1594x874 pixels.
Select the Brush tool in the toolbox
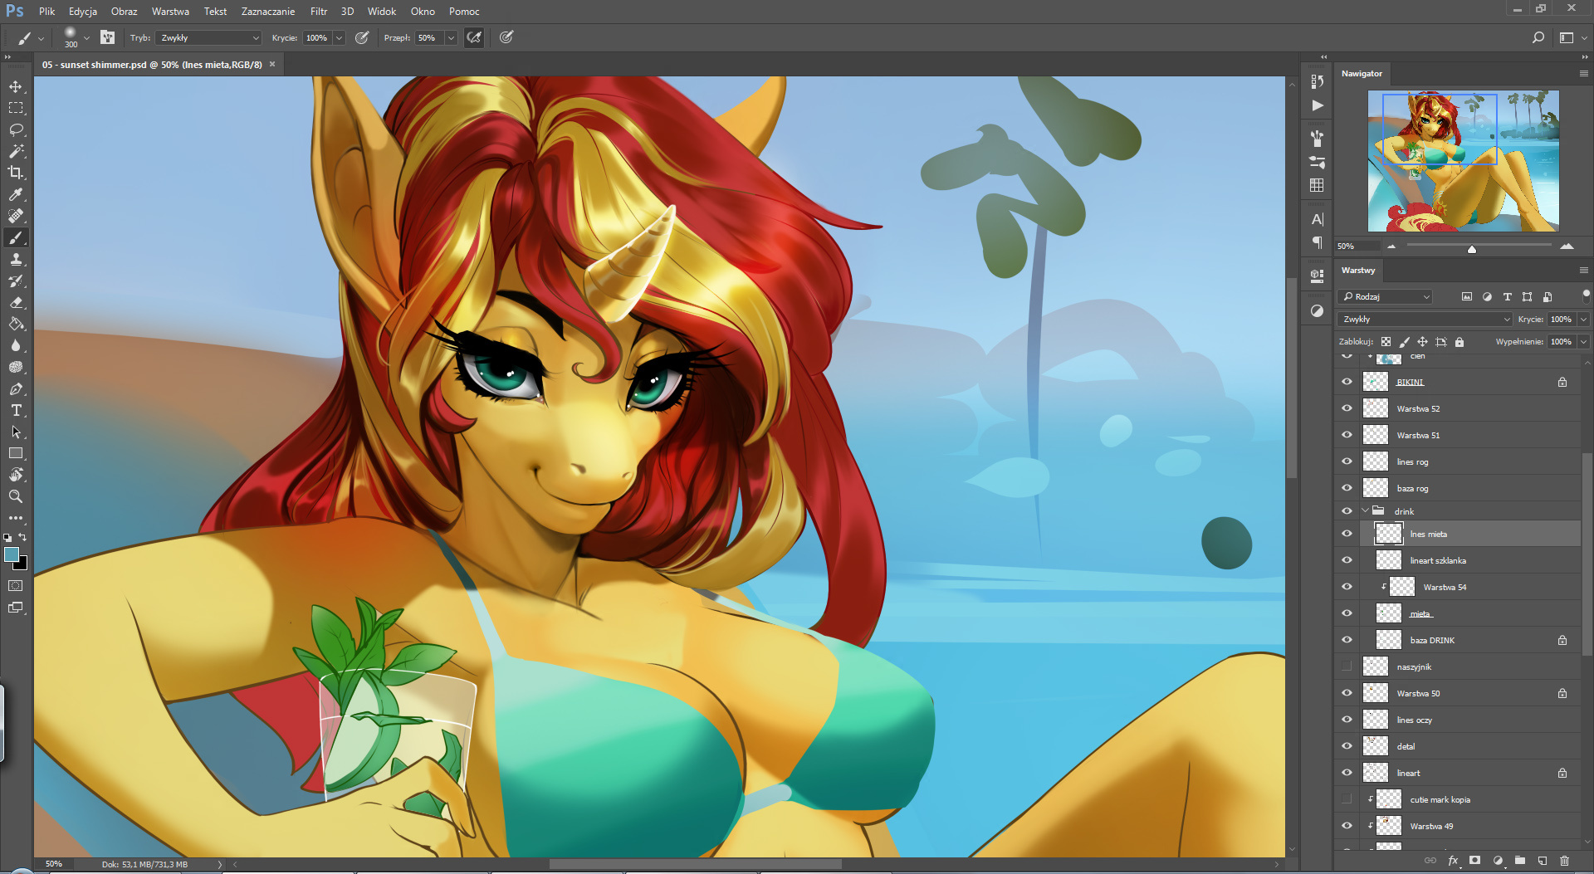point(16,238)
